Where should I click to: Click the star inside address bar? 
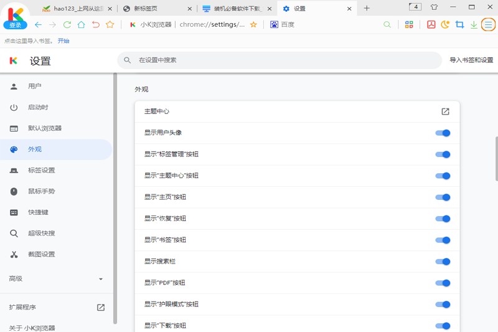[253, 24]
